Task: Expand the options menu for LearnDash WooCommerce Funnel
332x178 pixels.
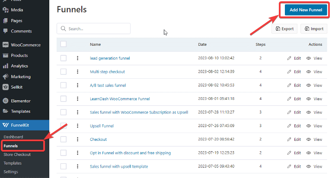Action: click(x=78, y=99)
